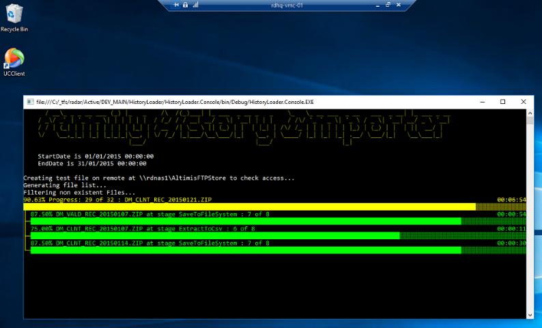Click the yellow overall progress bar
Viewport: 542px width, 328px height.
249,207
